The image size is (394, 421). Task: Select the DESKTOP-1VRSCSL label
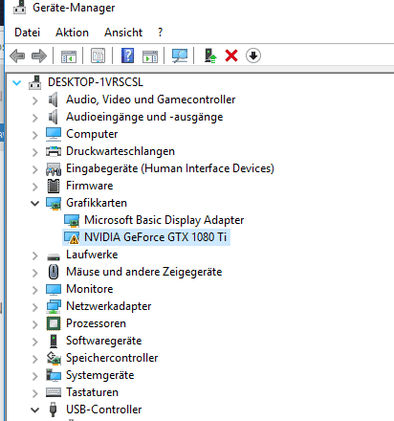click(96, 82)
